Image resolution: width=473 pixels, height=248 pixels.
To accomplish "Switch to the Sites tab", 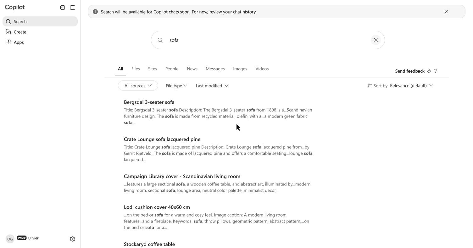I will (x=153, y=69).
